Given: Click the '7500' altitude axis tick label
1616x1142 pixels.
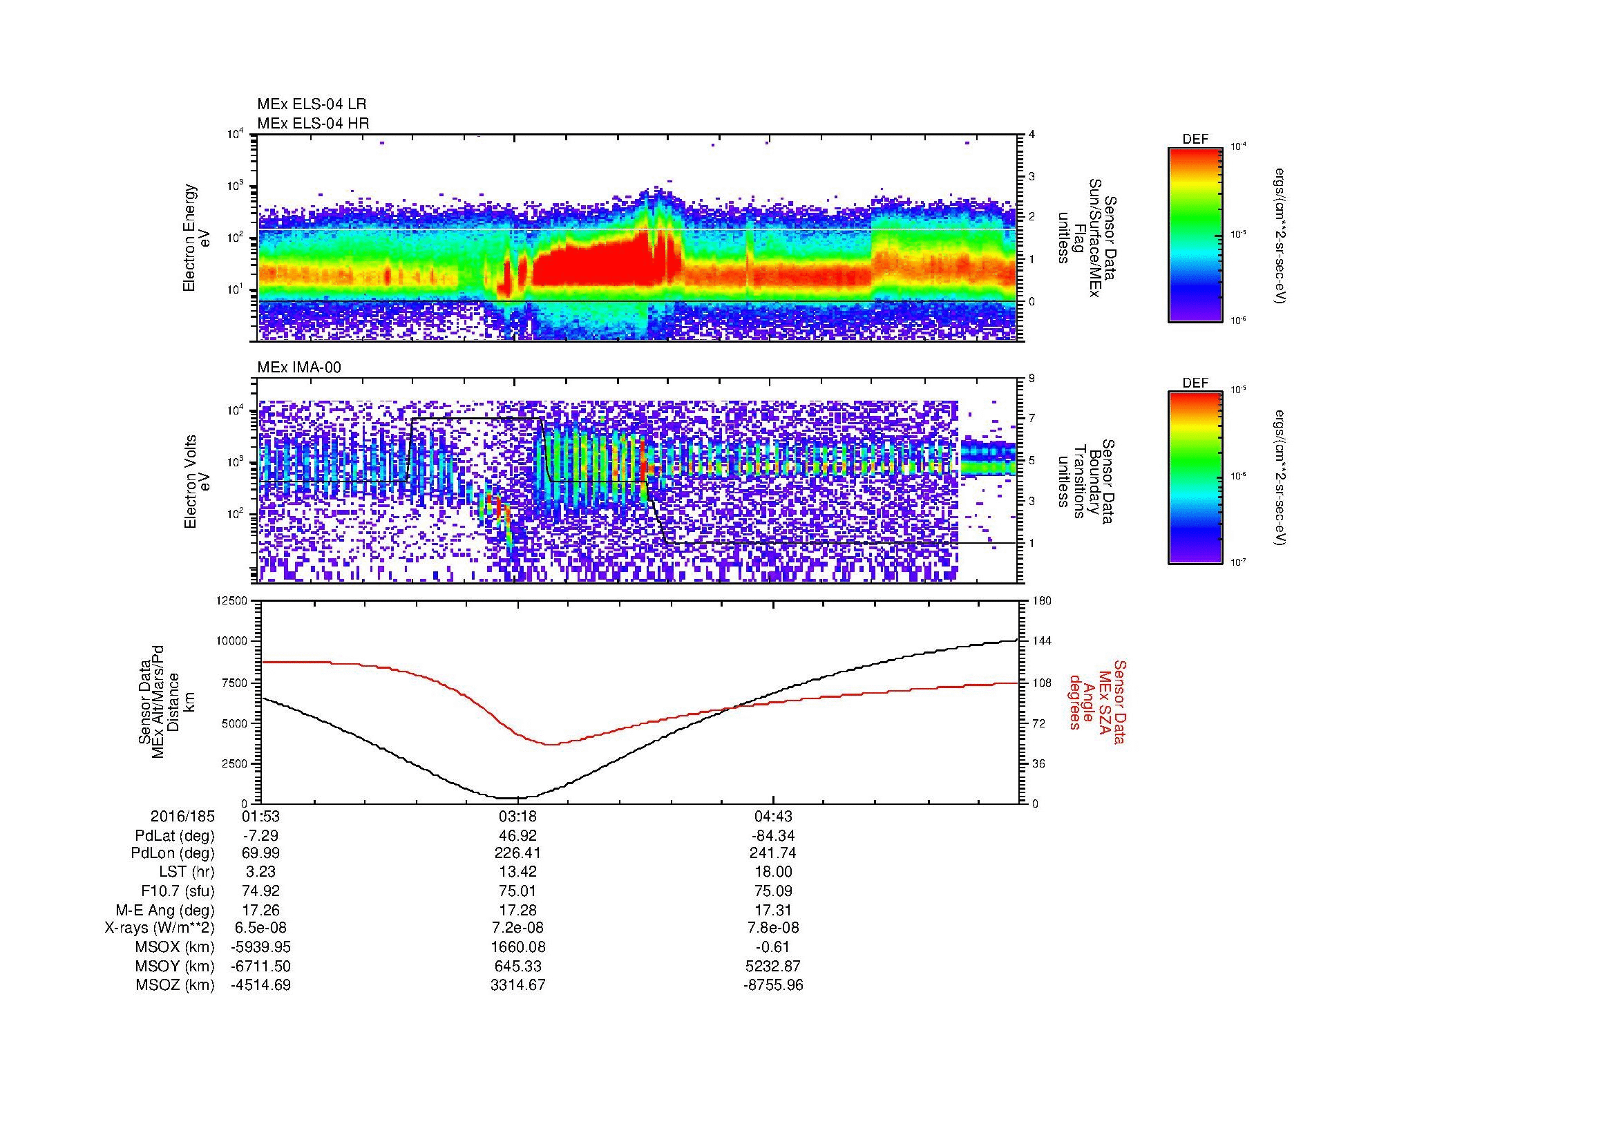Looking at the screenshot, I should pyautogui.click(x=234, y=683).
